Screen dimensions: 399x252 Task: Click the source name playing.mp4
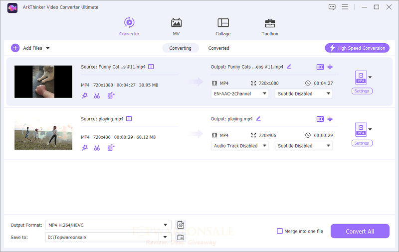(111, 119)
